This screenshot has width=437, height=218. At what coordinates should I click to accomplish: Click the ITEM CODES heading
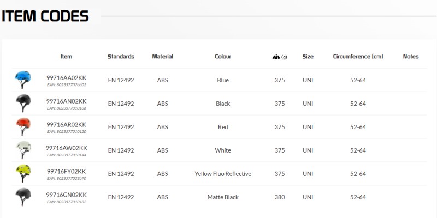click(45, 16)
